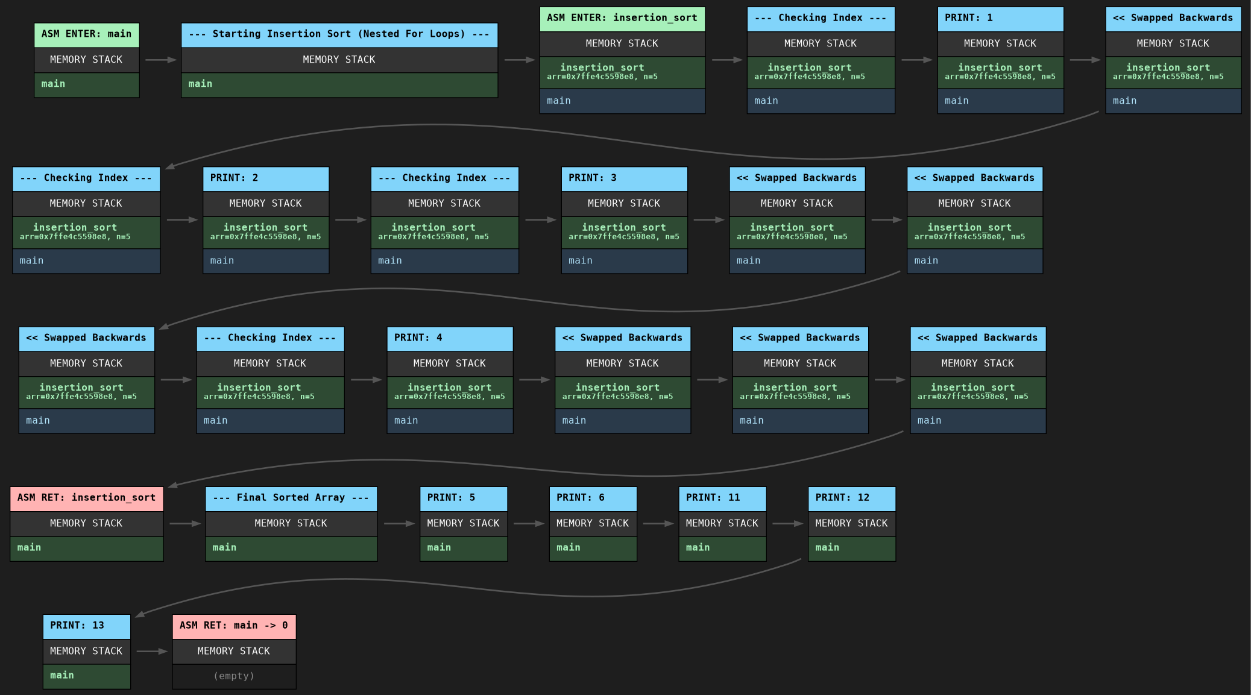
Task: Click insertion_sort frame under 'PRINT: 1'
Action: (x=1000, y=72)
